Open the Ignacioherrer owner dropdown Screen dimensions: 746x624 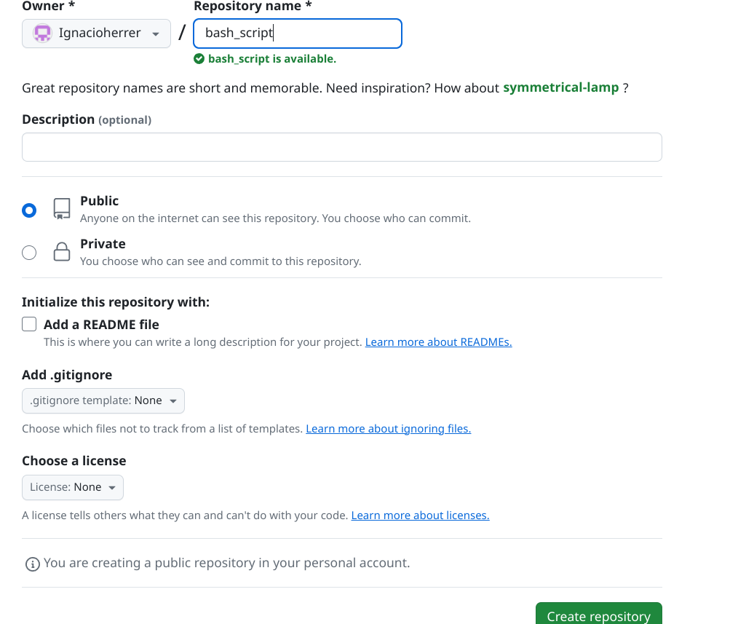tap(96, 33)
